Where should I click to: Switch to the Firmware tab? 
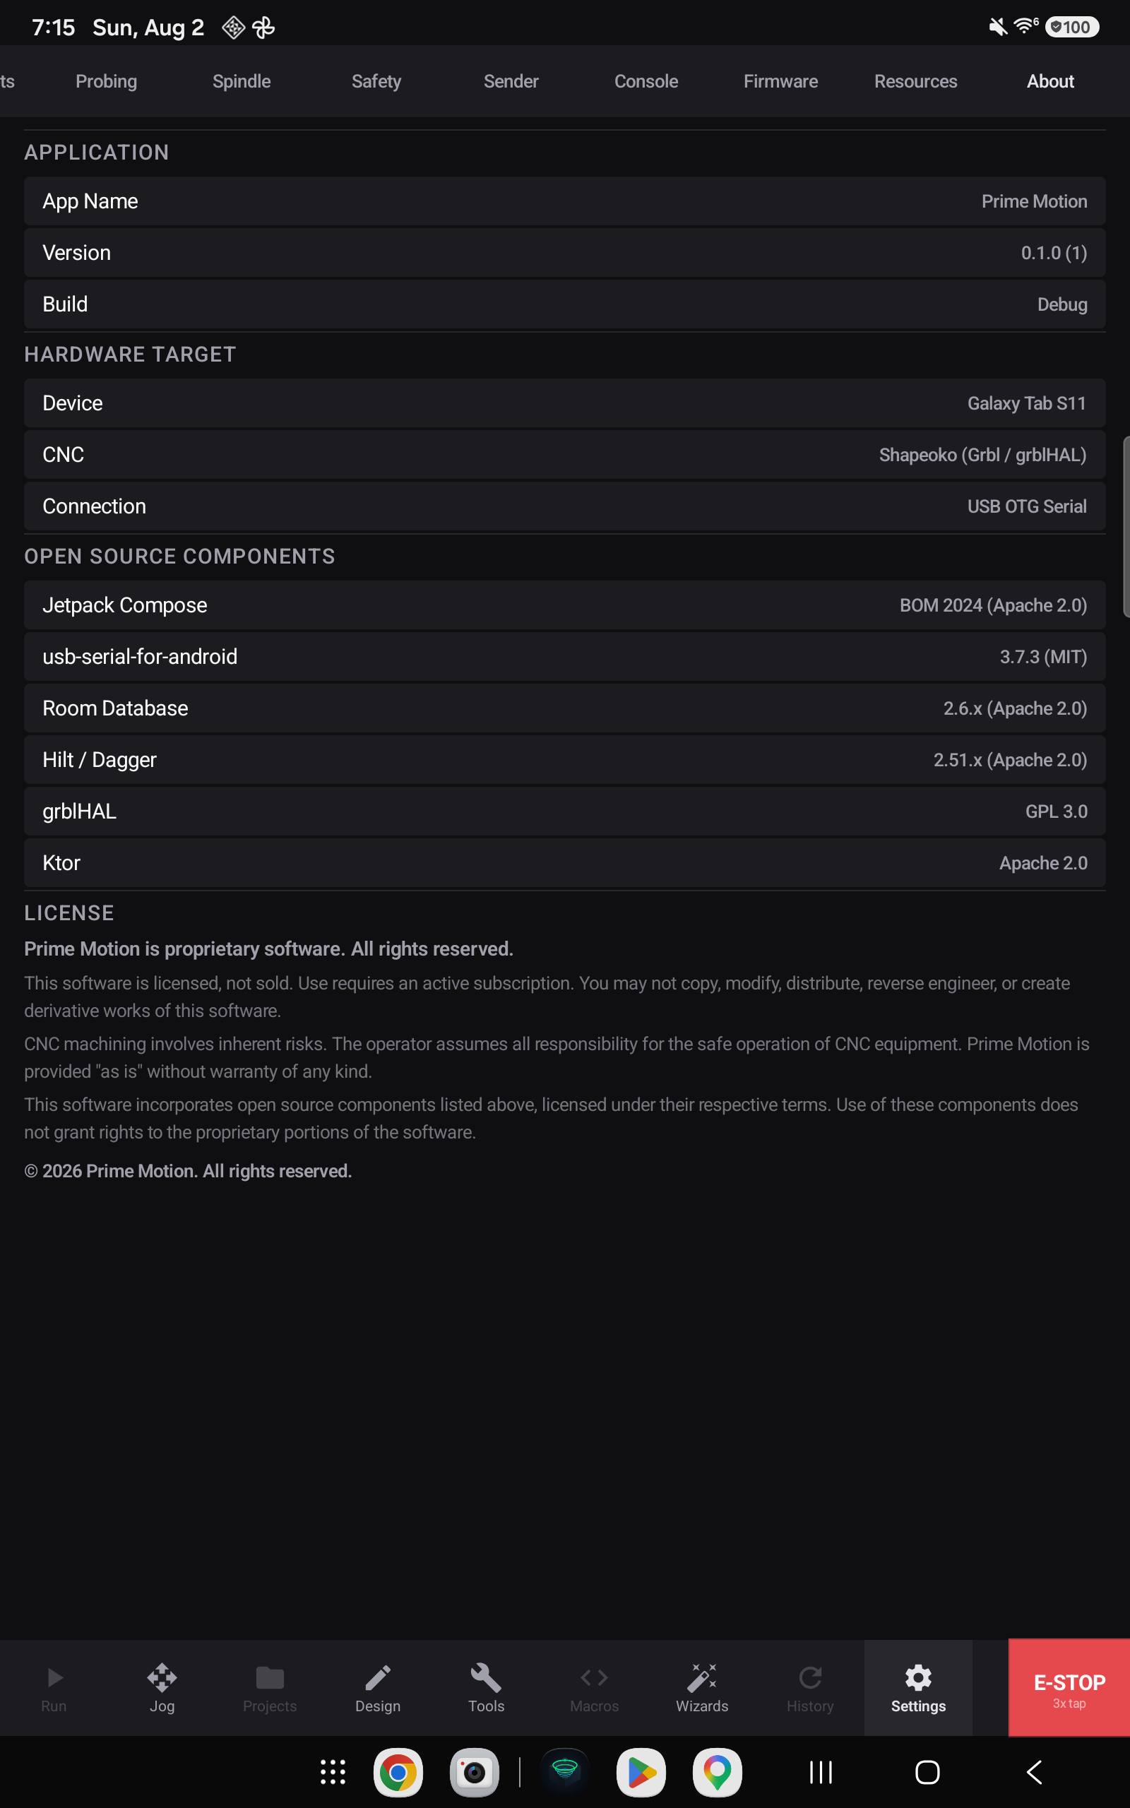[x=780, y=81]
